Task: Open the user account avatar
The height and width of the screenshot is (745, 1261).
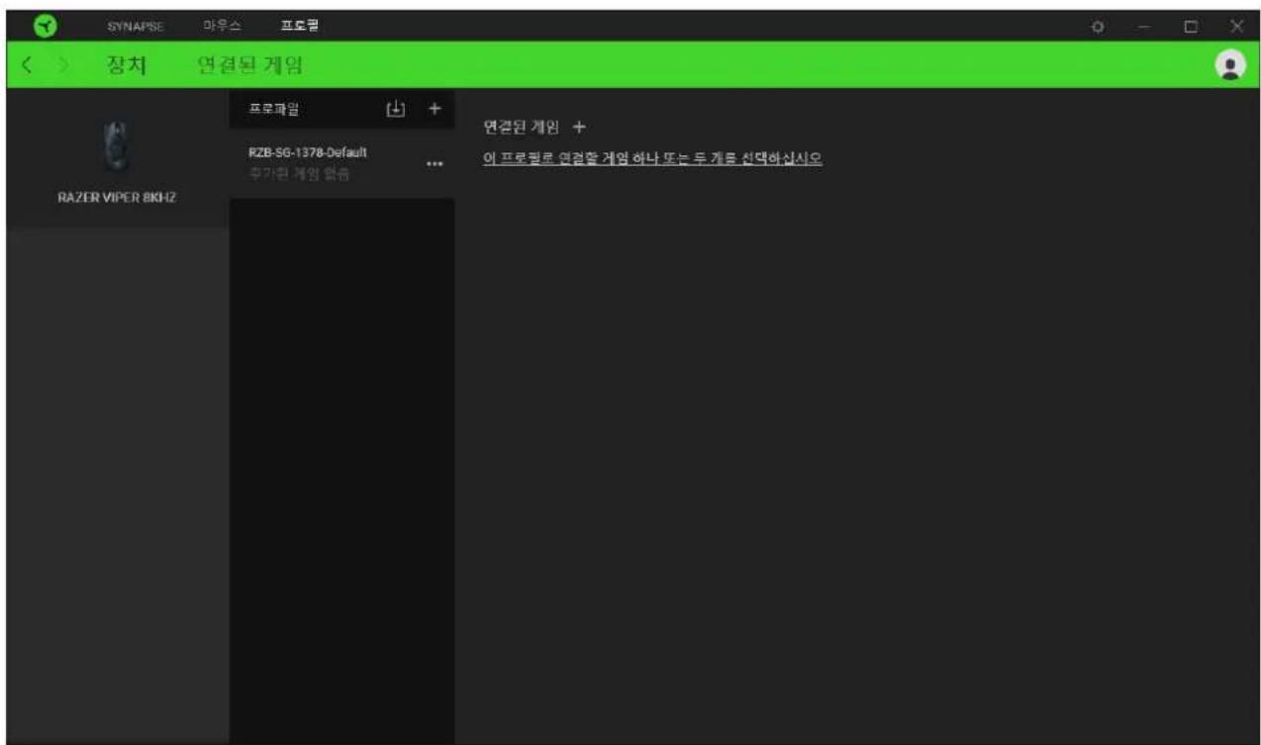Action: coord(1230,64)
